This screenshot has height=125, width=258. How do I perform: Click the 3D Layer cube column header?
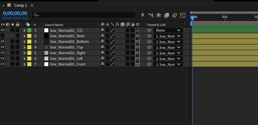click(x=138, y=25)
